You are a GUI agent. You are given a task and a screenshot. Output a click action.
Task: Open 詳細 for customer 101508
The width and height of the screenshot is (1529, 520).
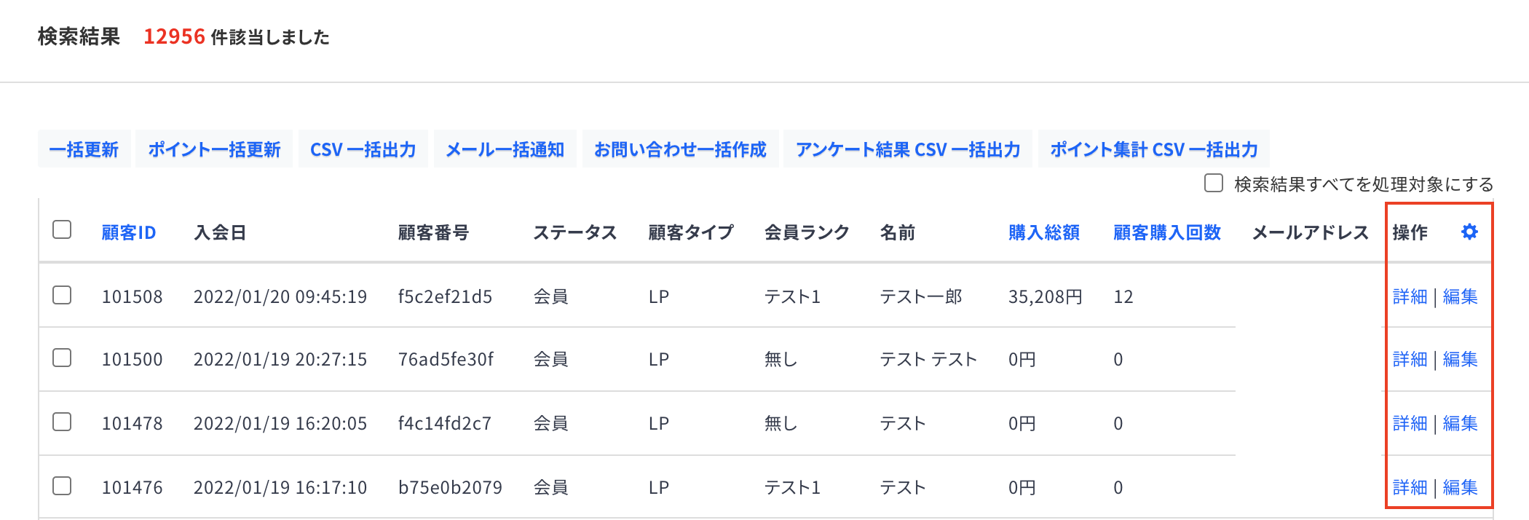pyautogui.click(x=1410, y=296)
